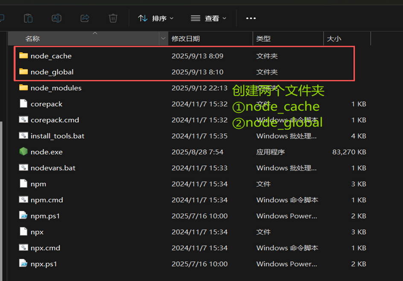The width and height of the screenshot is (403, 281).
Task: Click the npx.ps1 PowerShell icon
Action: point(23,263)
